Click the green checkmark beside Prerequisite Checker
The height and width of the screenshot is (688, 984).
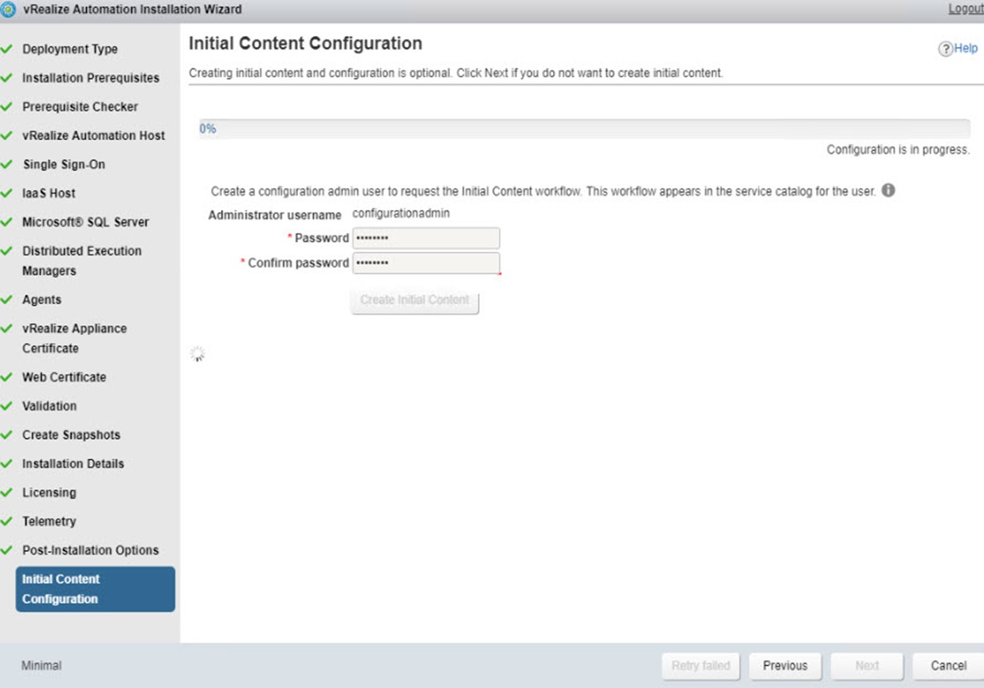click(x=6, y=107)
